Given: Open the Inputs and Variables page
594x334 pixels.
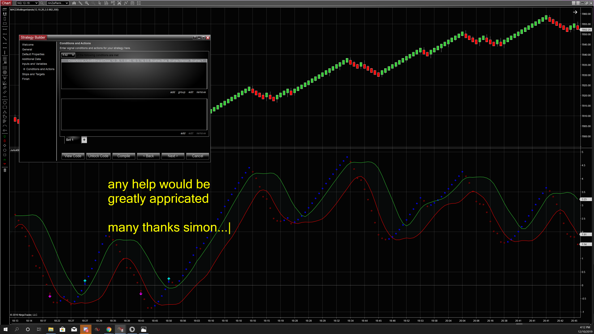Looking at the screenshot, I should 34,64.
